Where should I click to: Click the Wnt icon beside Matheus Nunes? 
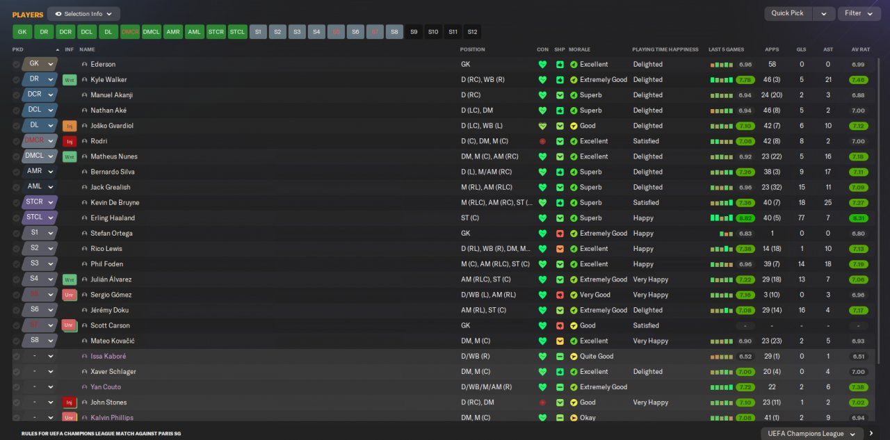point(69,156)
